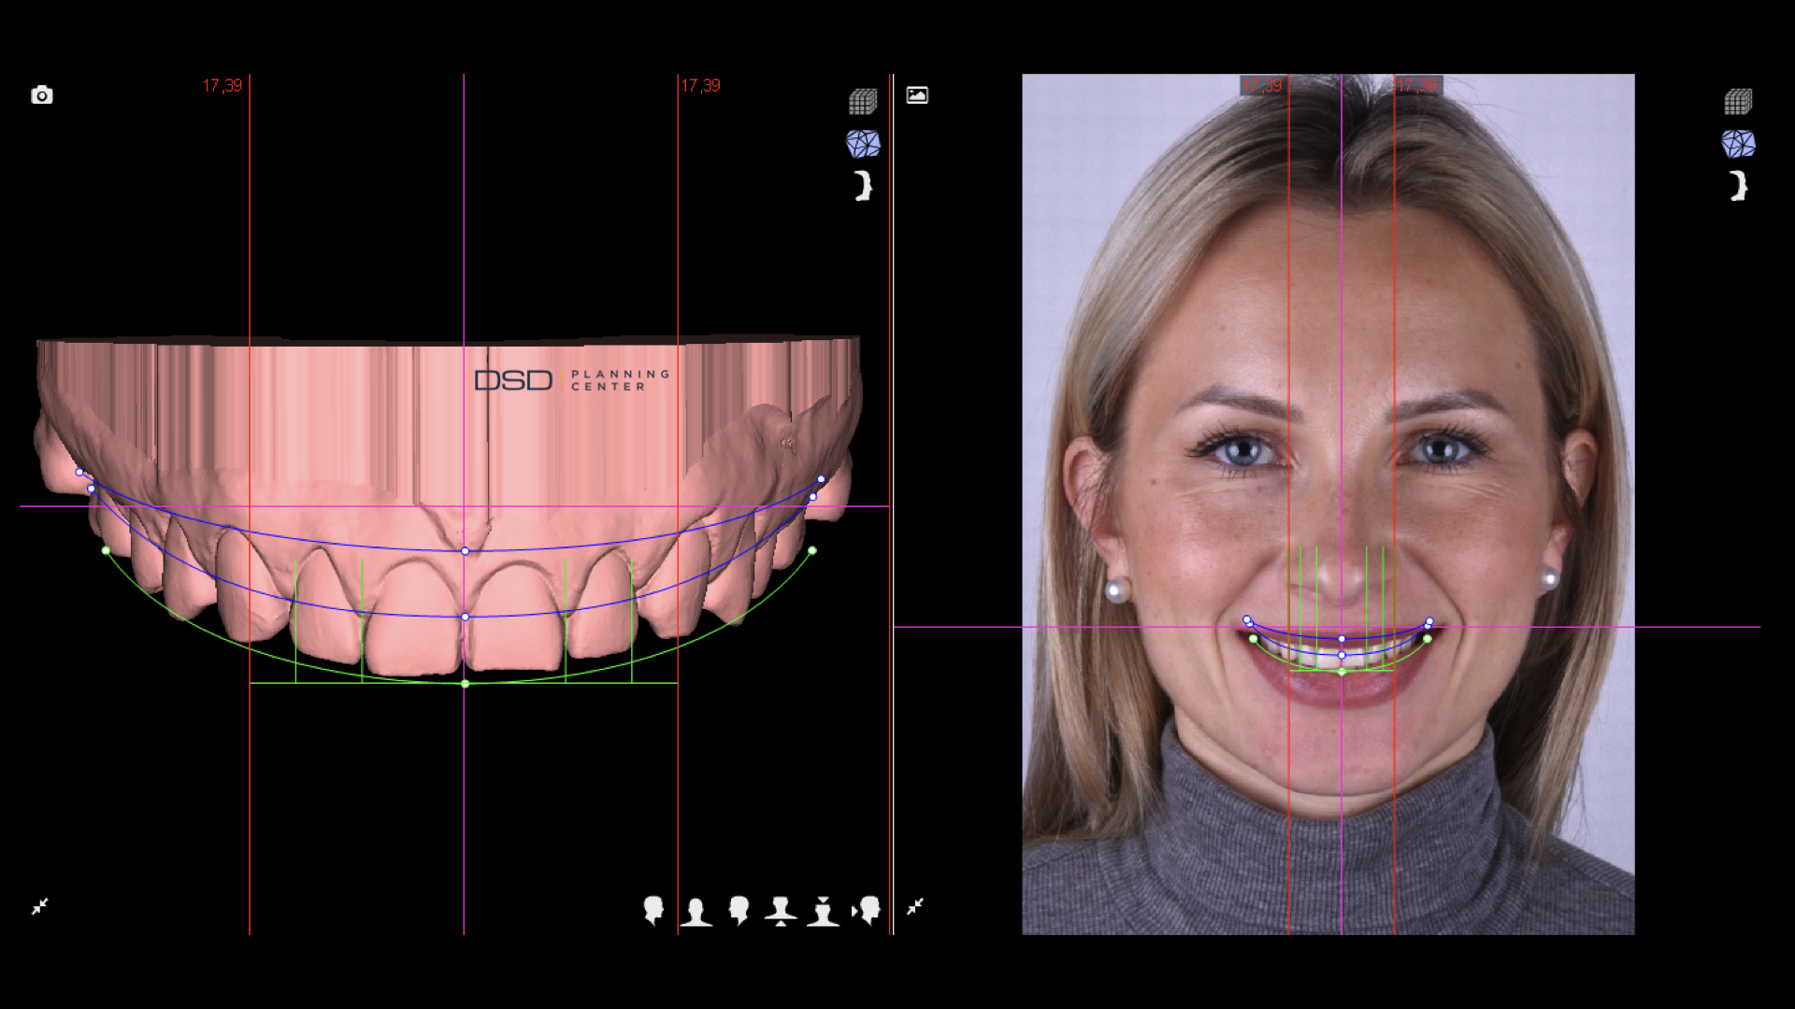Toggle right pane blue mesh icon

(1738, 144)
